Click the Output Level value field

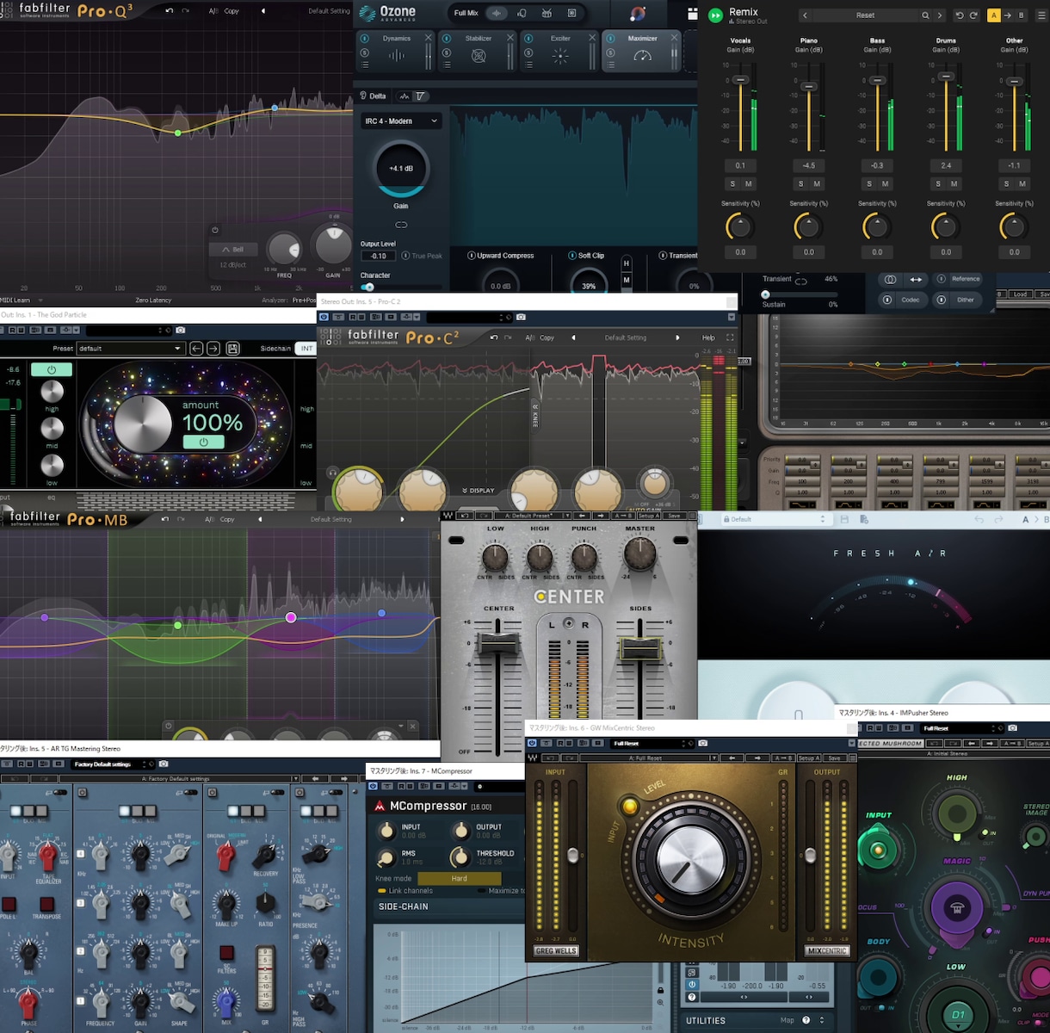click(x=378, y=257)
